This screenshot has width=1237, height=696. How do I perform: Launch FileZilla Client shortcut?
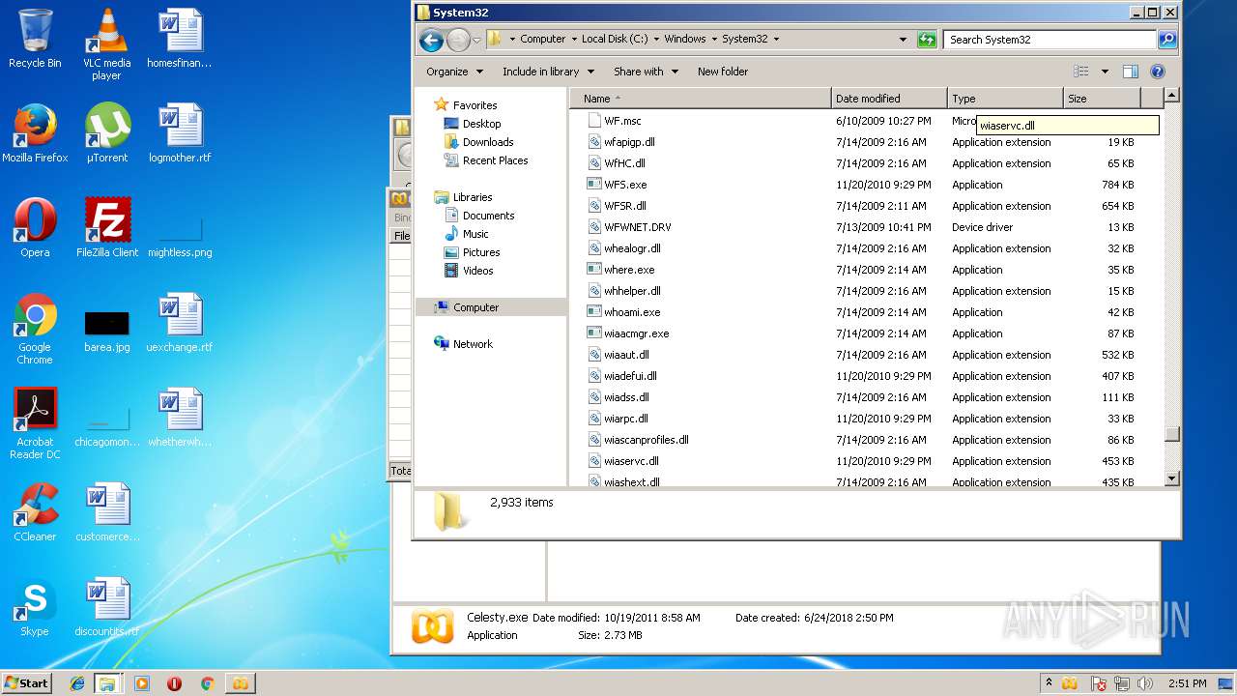click(107, 228)
